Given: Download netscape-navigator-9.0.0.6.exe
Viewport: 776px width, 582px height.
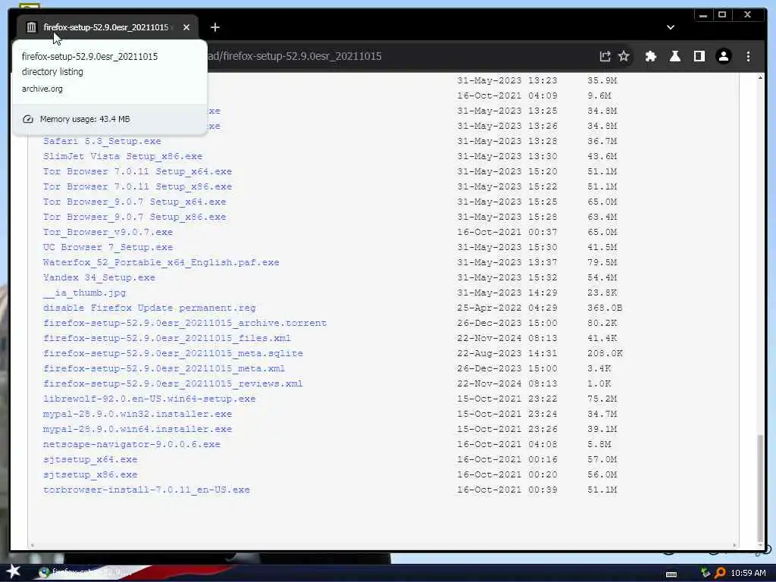Looking at the screenshot, I should [x=132, y=444].
